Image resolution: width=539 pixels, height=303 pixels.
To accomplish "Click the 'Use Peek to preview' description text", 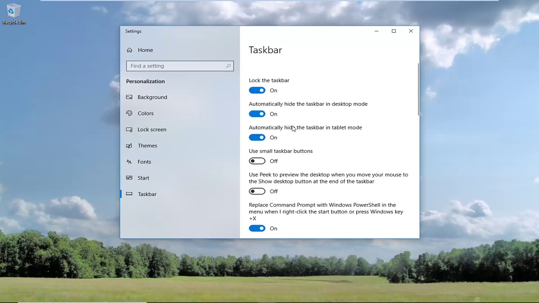I will point(328,178).
